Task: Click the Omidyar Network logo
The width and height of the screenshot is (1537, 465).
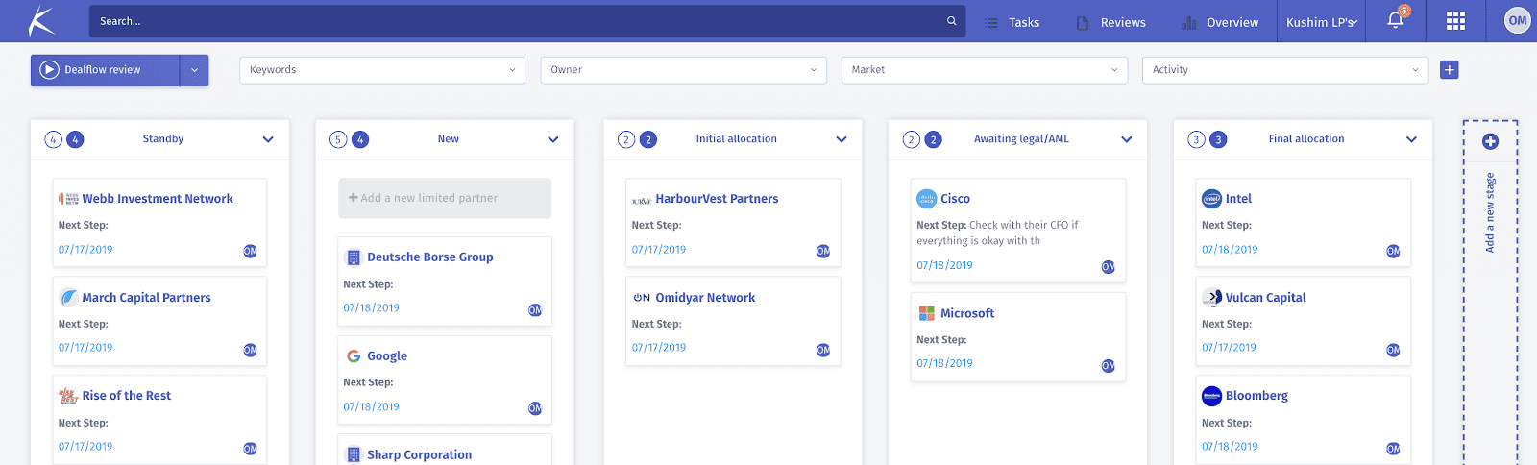Action: 642,298
